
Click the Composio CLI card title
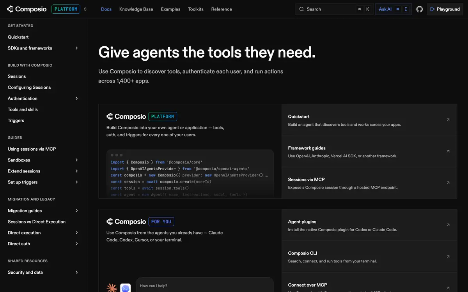pos(303,253)
